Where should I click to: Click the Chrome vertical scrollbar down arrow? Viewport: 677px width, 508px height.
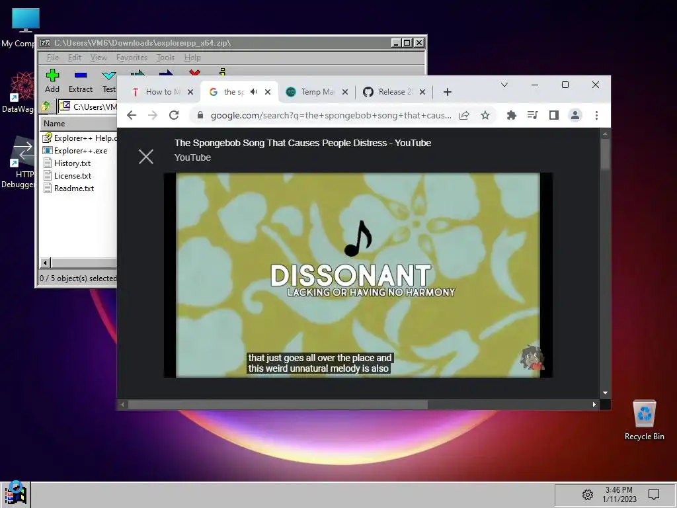(x=606, y=393)
